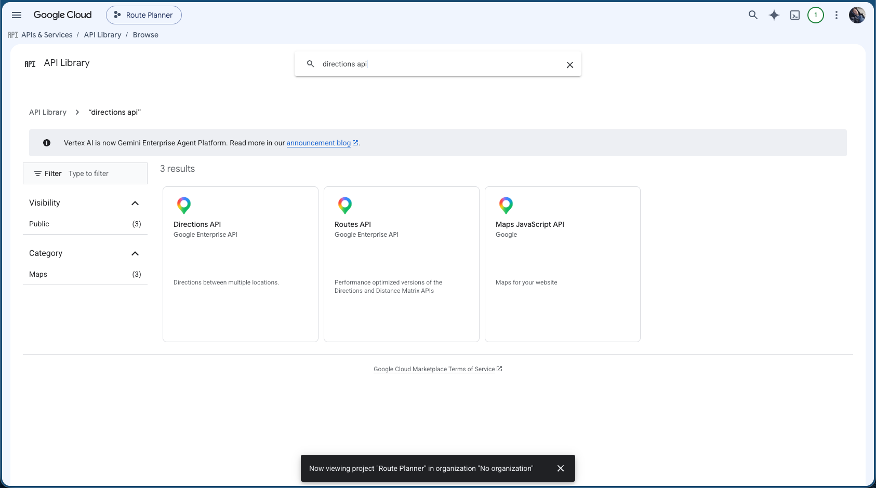
Task: Clear the API search box
Action: tap(570, 65)
